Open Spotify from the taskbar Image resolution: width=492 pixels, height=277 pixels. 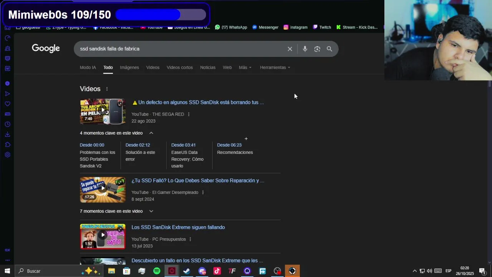pyautogui.click(x=157, y=271)
